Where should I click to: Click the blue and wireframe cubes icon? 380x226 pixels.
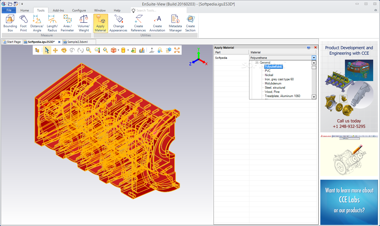tap(169, 50)
